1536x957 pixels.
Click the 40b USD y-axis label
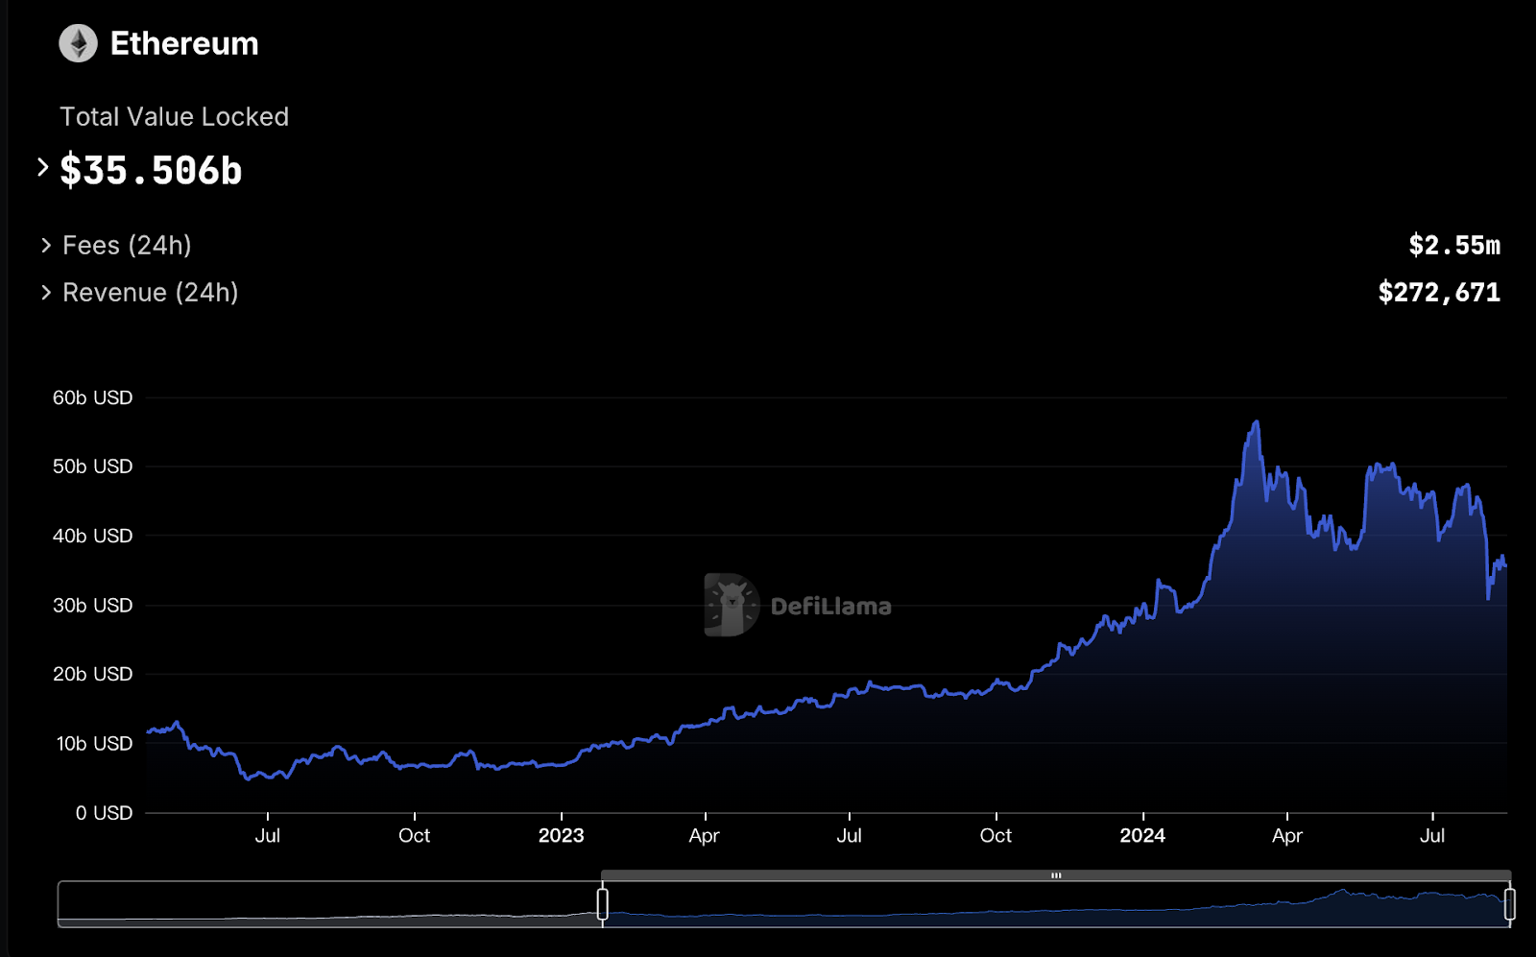pyautogui.click(x=92, y=536)
